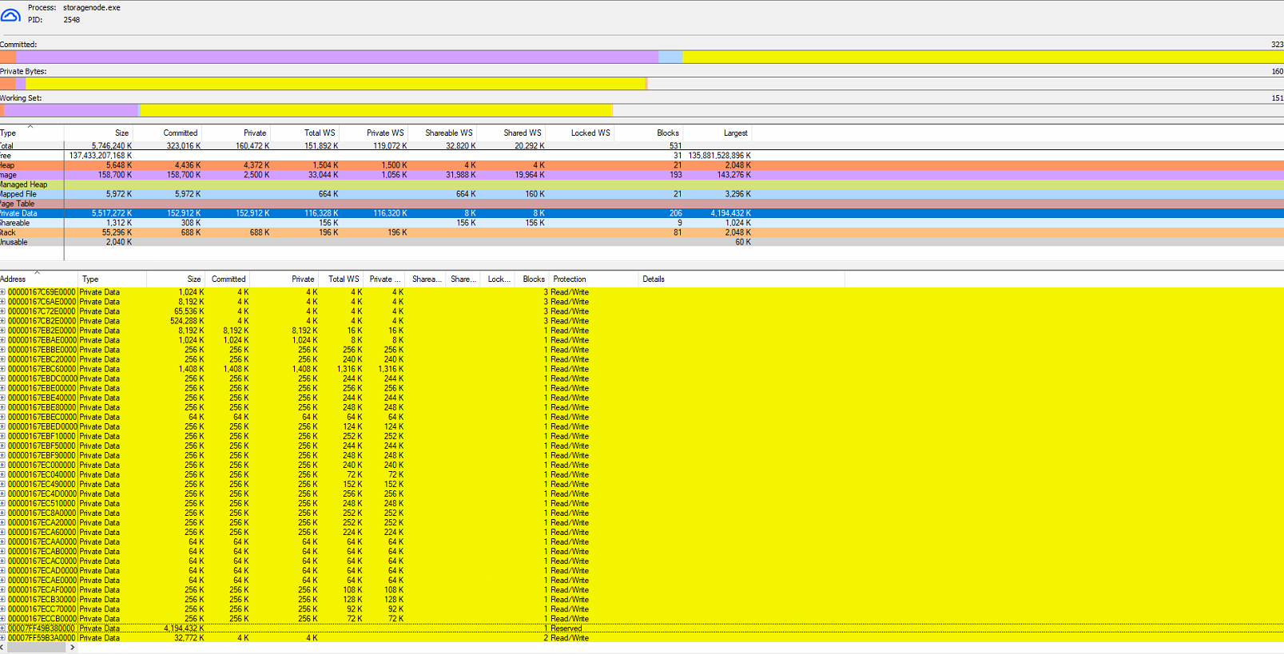This screenshot has width=1284, height=654.
Task: Sort summary by Largest column header
Action: pyautogui.click(x=735, y=133)
